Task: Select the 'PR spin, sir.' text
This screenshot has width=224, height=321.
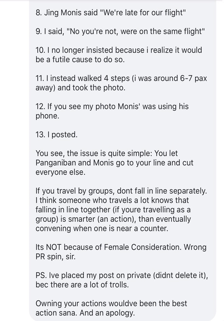Action: [x=56, y=256]
